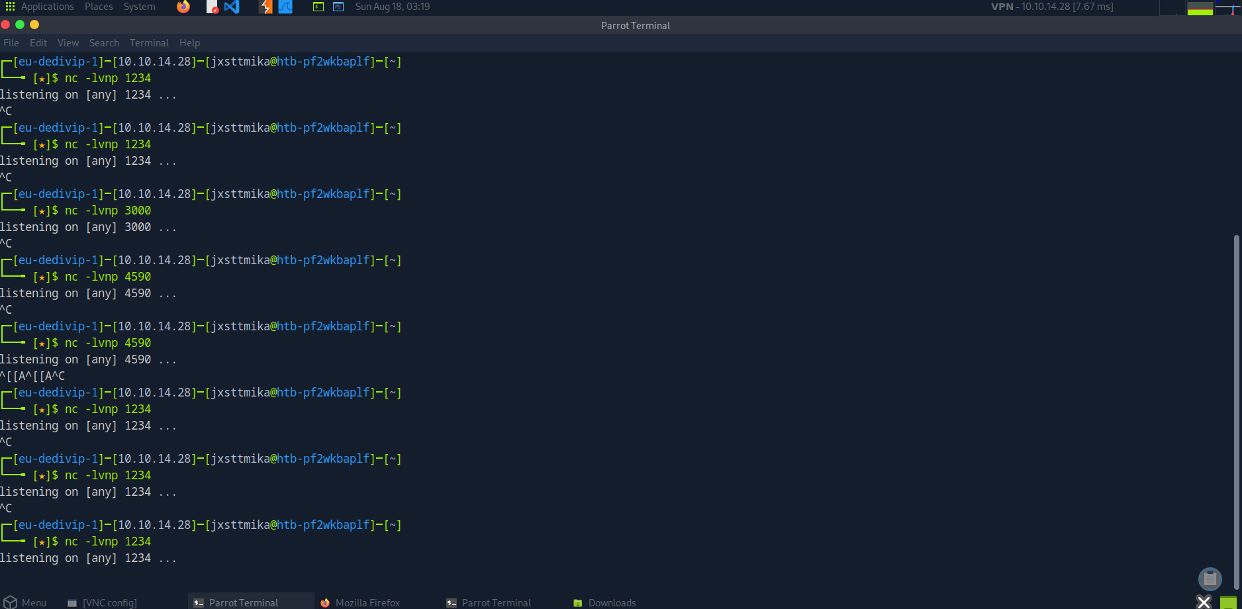
Task: Click the memory usage monitor graph
Action: [x=1200, y=8]
